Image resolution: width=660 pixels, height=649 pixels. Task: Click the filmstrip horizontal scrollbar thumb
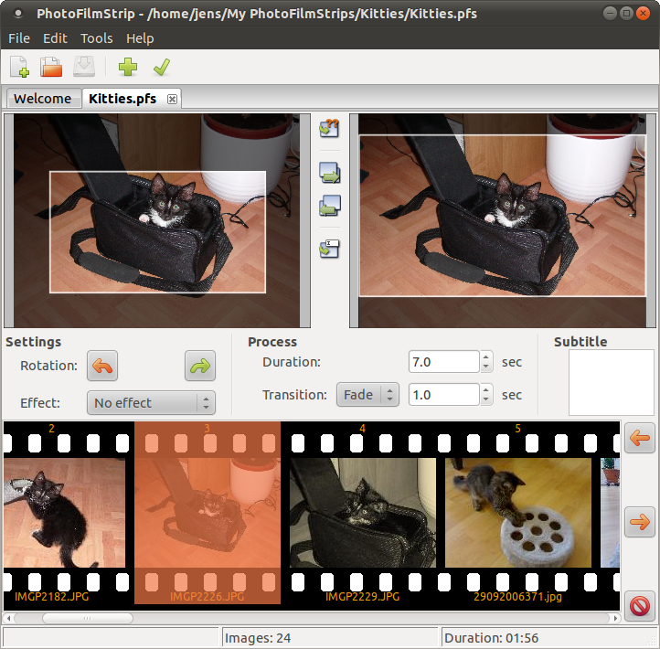point(88,618)
